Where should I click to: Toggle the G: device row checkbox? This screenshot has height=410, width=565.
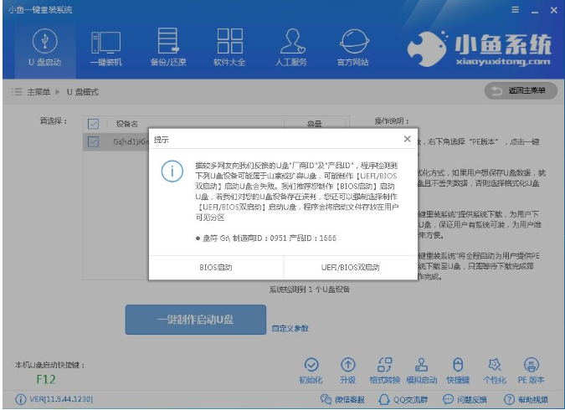click(x=94, y=142)
